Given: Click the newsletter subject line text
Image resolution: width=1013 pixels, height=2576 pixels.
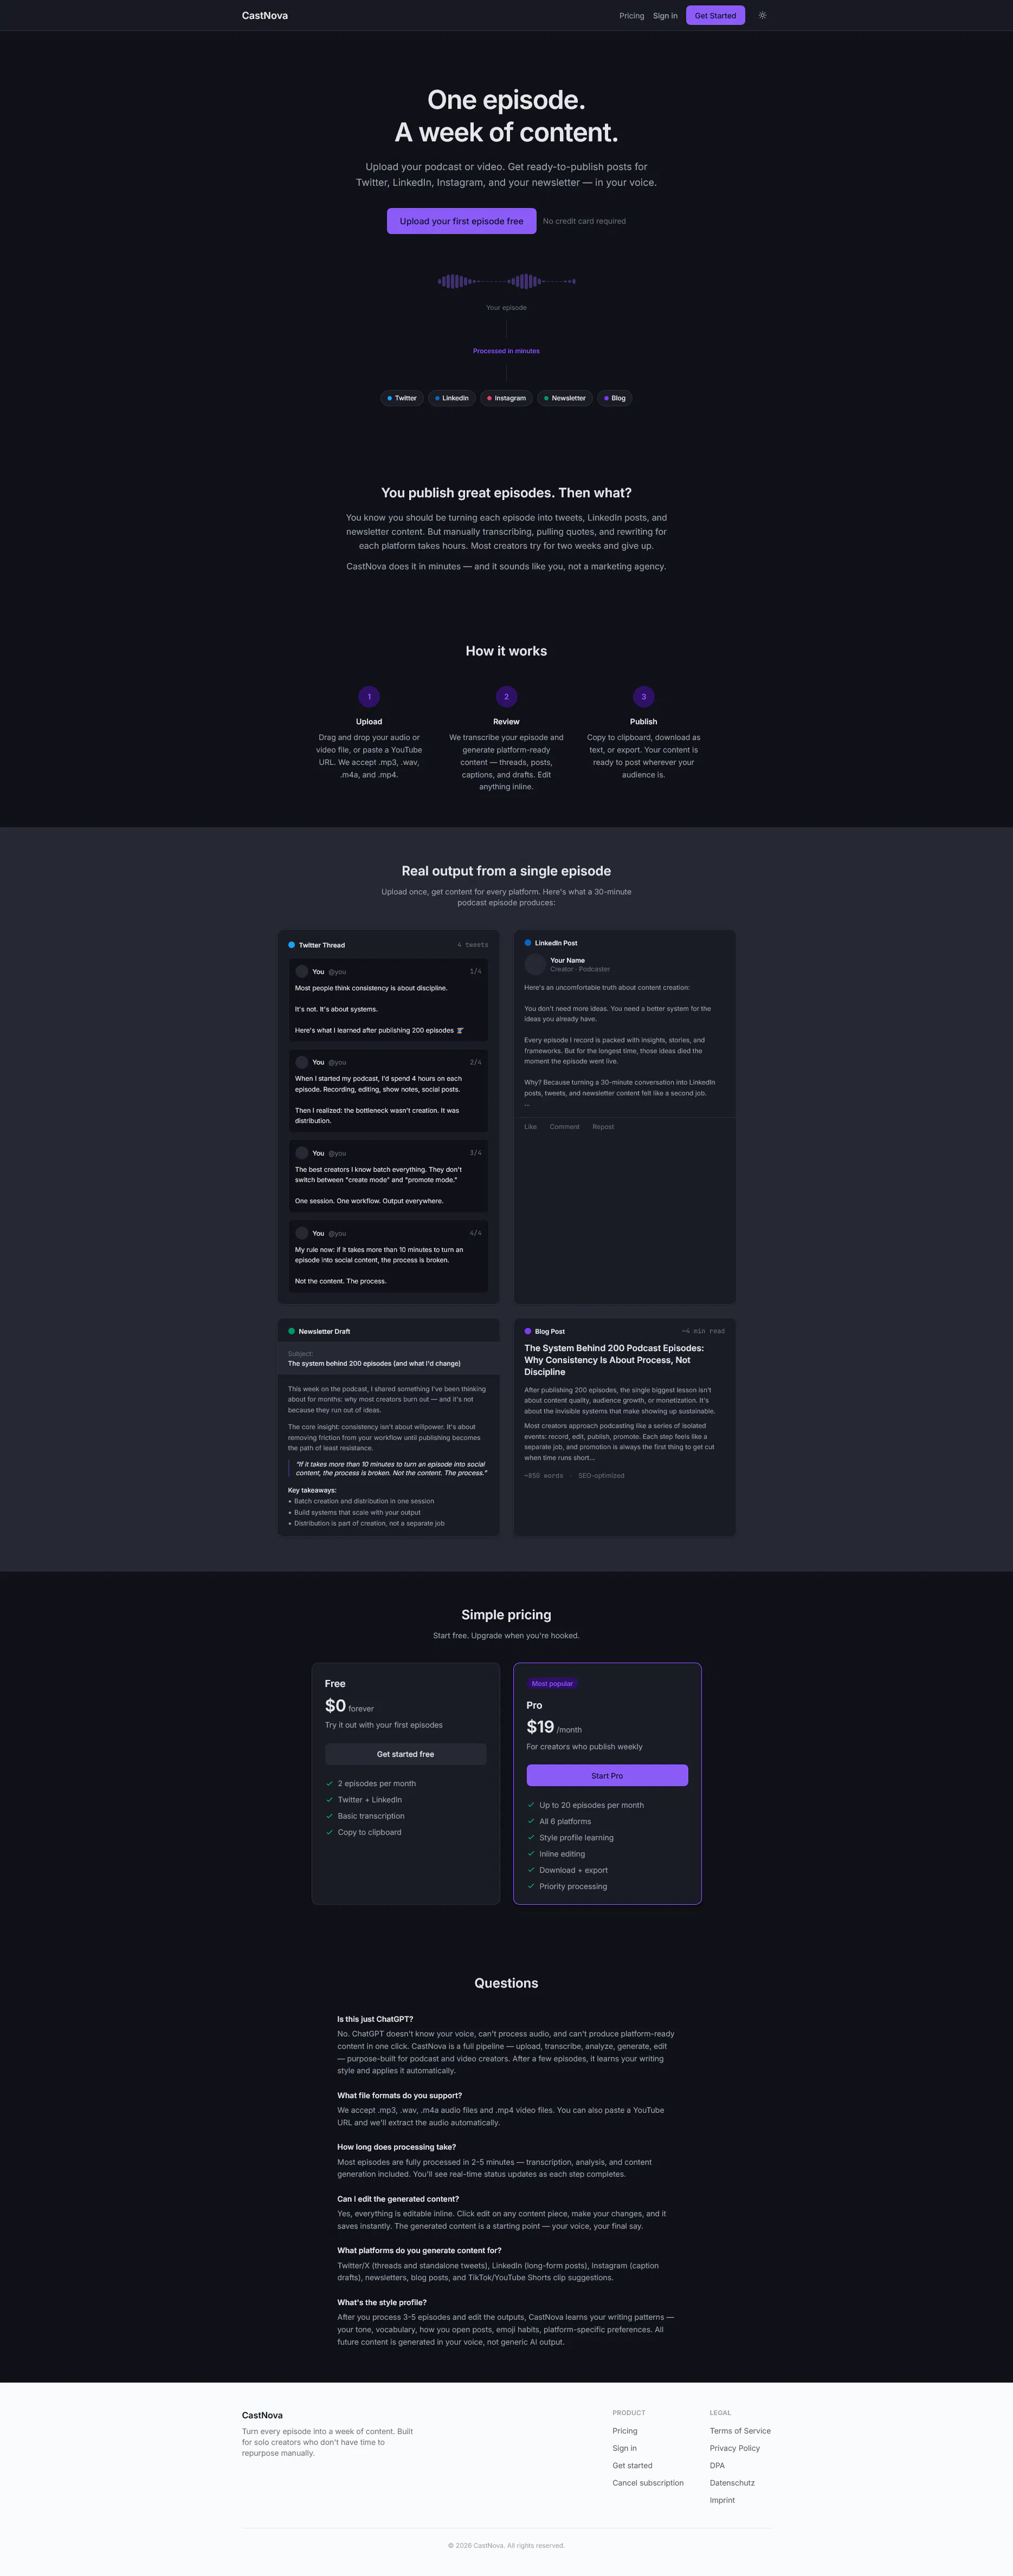Looking at the screenshot, I should coord(374,1363).
